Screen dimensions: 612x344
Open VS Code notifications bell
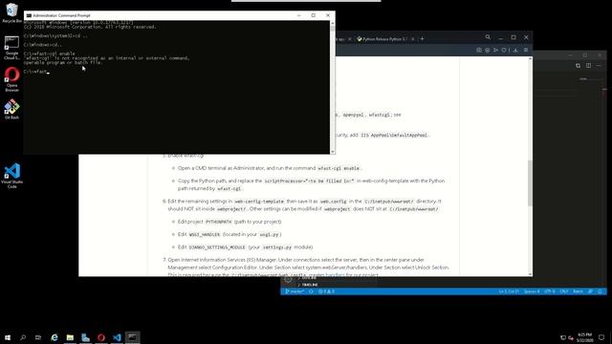click(600, 291)
